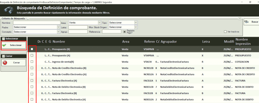
Task: Click the red X Cerrar icon
Action: (x=5, y=62)
